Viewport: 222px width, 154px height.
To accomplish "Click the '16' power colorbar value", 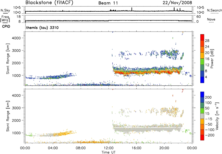I will pyautogui.click(x=207, y=59).
